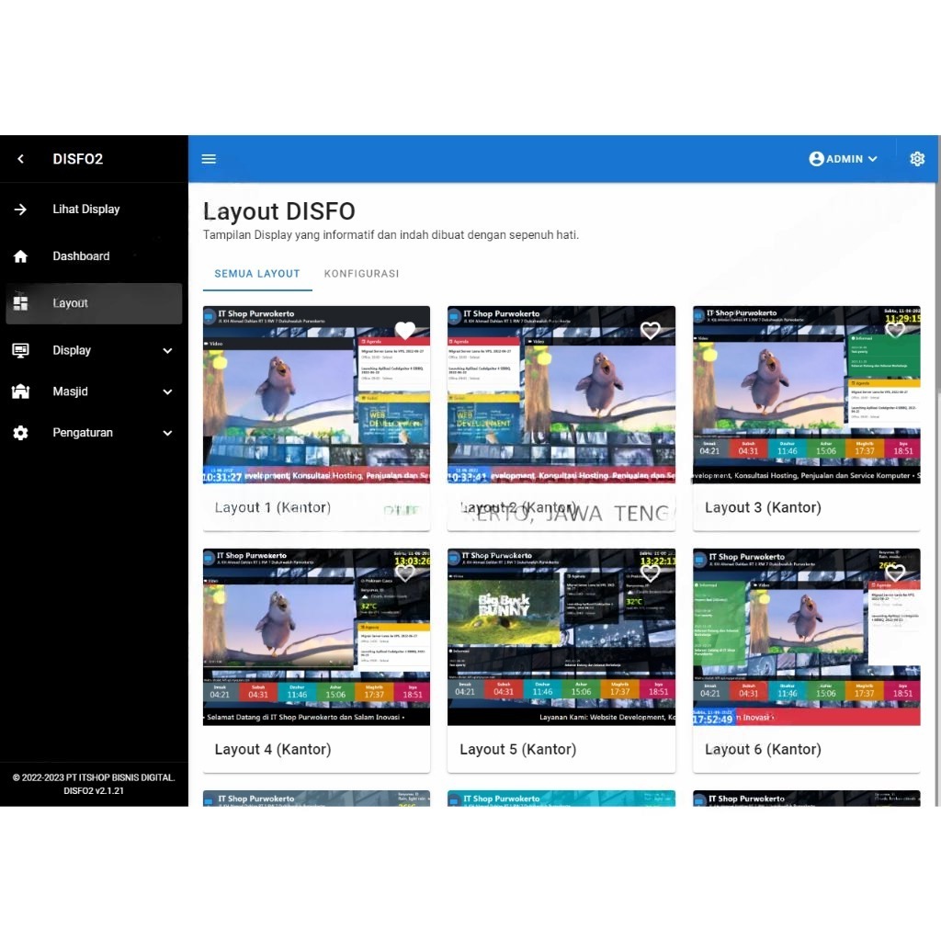Viewport: 941px width, 941px height.
Task: Click the Masjid building icon
Action: (x=20, y=391)
